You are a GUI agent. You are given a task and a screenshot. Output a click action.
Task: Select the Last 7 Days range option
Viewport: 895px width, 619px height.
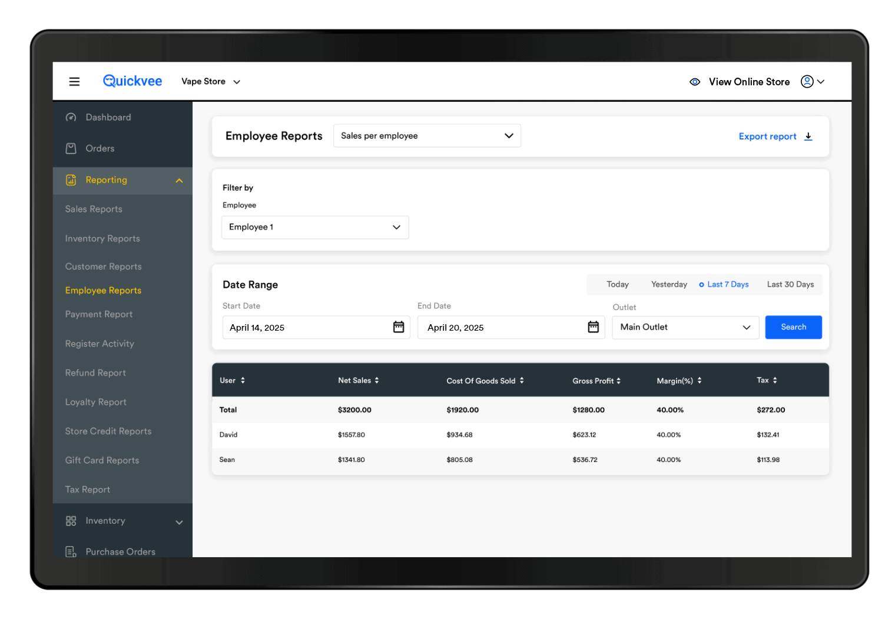point(727,285)
